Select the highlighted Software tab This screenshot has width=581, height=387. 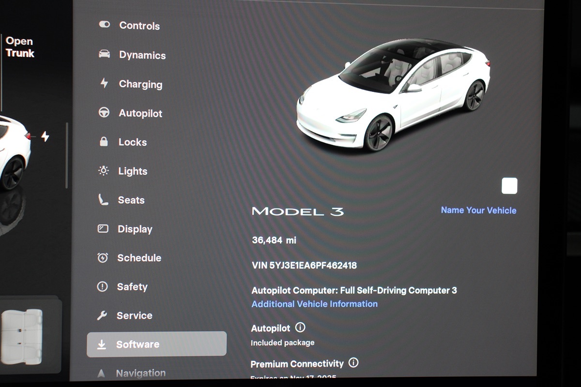click(x=156, y=344)
